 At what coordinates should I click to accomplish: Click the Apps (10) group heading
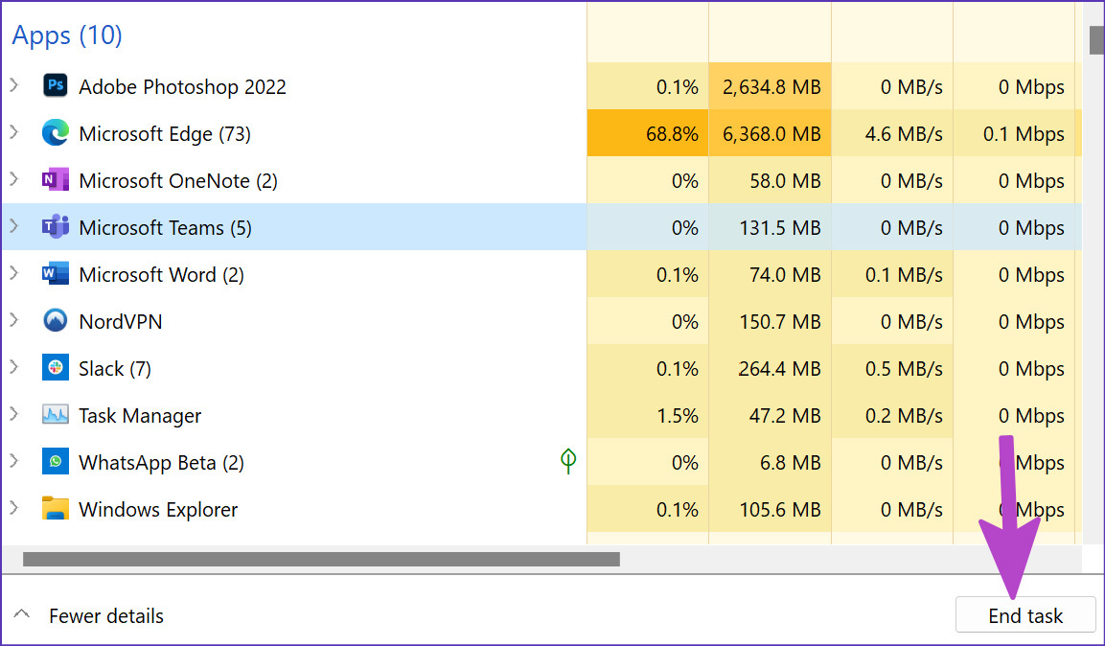[67, 35]
